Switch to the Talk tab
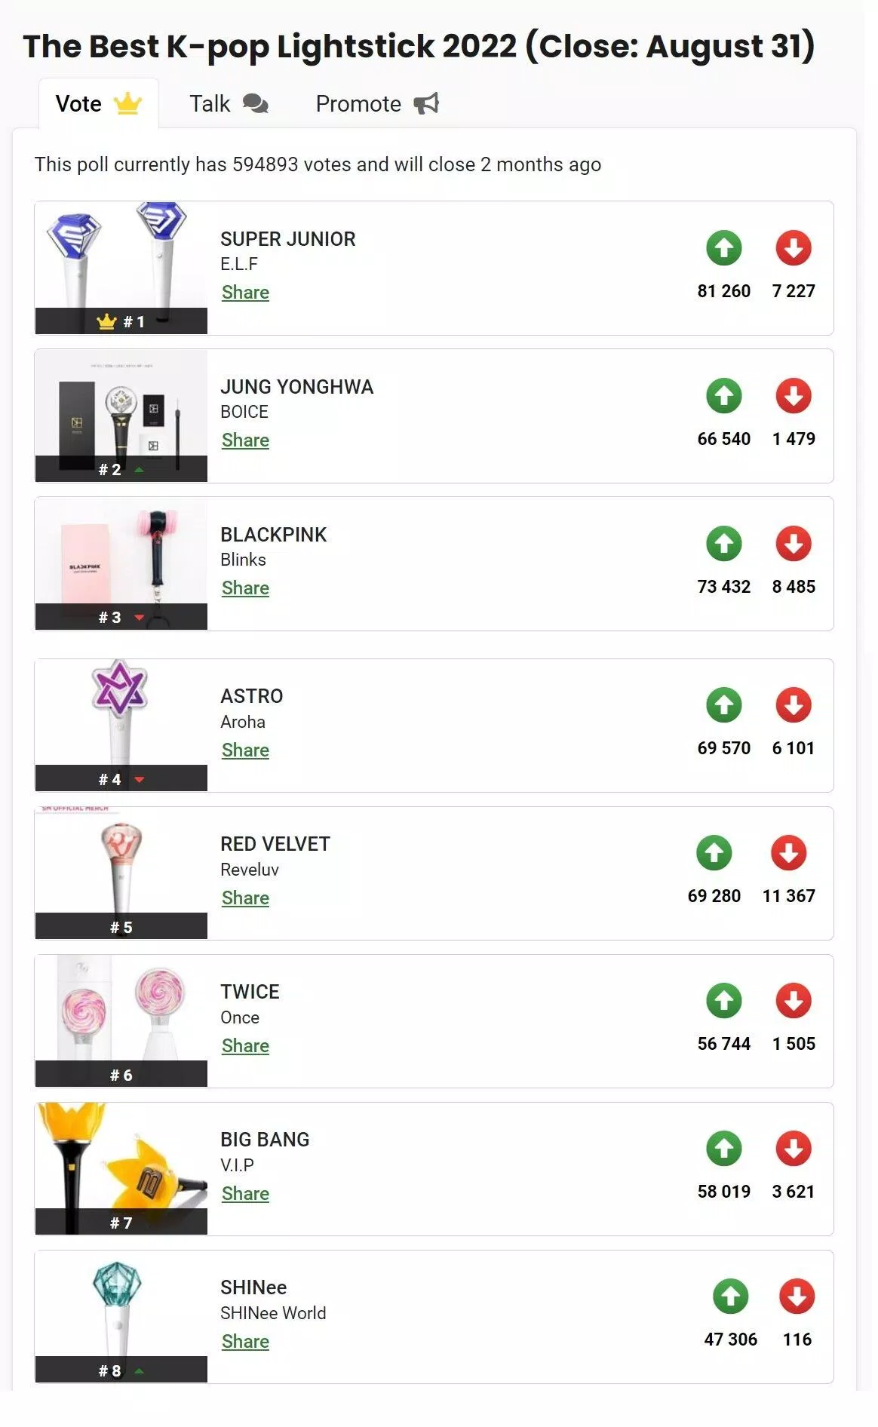The width and height of the screenshot is (878, 1427). 210,103
